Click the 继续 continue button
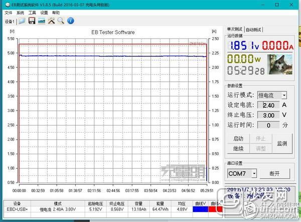The height and width of the screenshot is (222, 301). (x=238, y=149)
